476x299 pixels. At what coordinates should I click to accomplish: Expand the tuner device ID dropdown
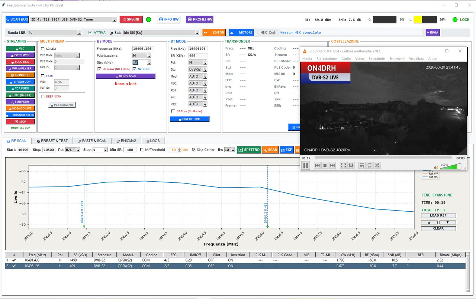tap(74, 19)
